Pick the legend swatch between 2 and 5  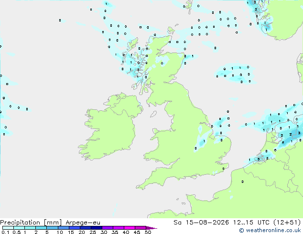[x=41, y=228]
